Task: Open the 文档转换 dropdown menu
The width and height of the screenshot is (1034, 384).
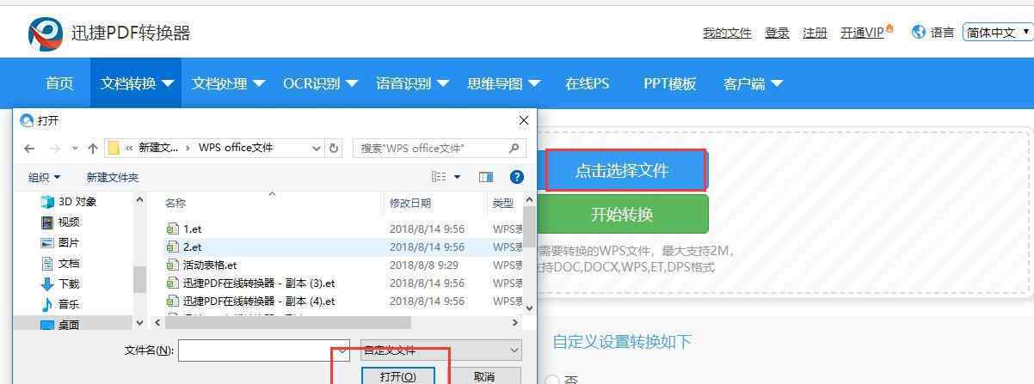Action: (137, 83)
